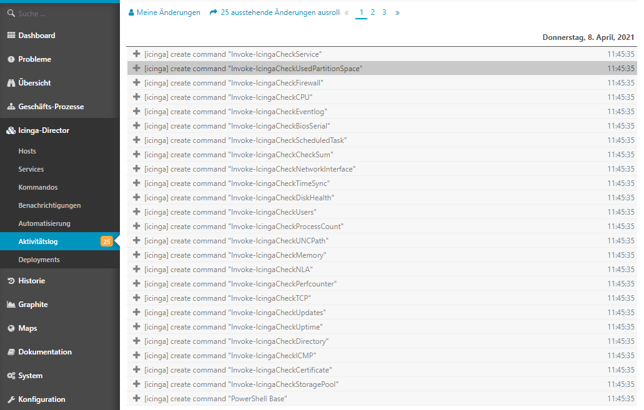Screen dimensions: 644x410
Task: Click the Maps globe icon
Action: [11, 328]
